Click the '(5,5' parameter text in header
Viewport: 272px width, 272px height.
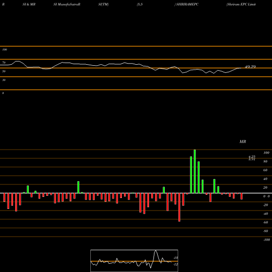tap(140, 4)
